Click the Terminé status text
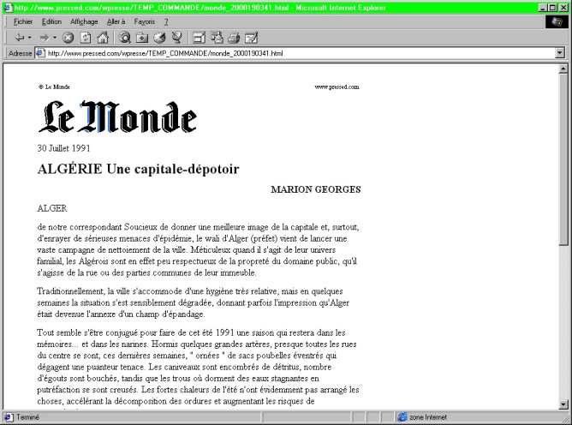This screenshot has width=572, height=425. [27, 417]
